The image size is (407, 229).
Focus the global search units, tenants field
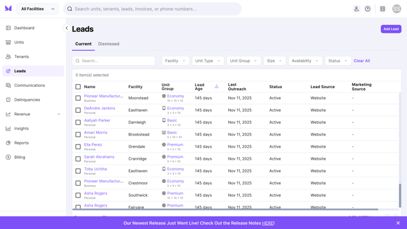coord(152,9)
